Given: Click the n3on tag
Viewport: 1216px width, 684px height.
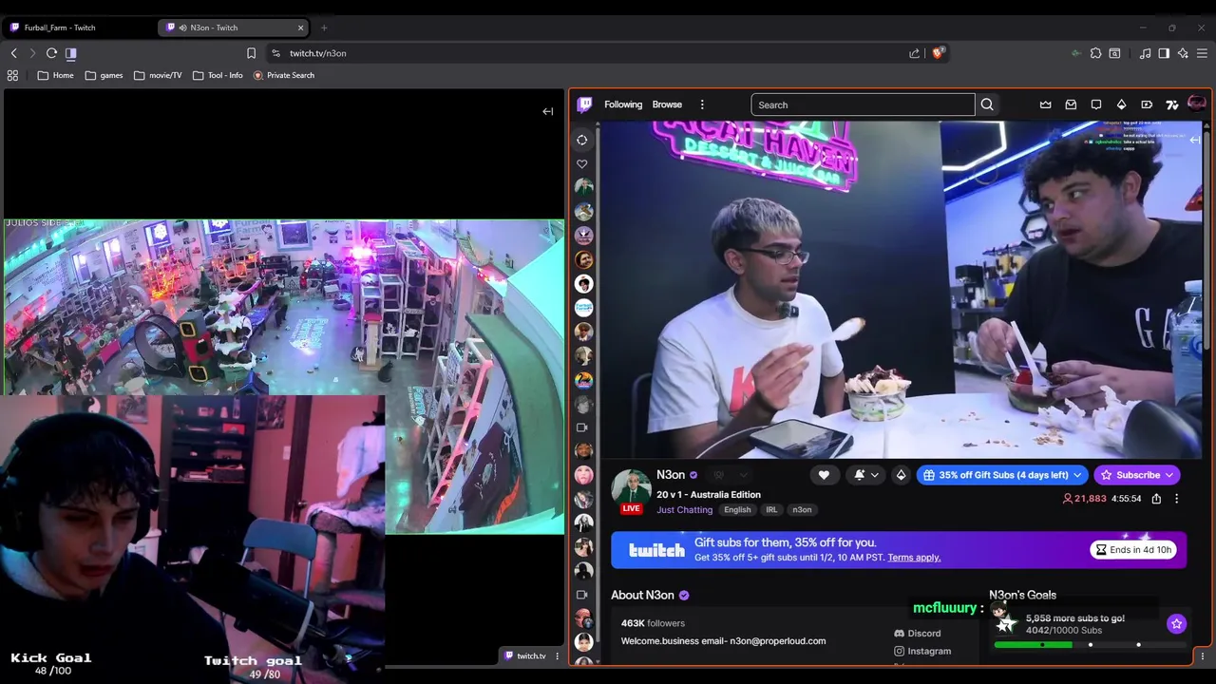Looking at the screenshot, I should (x=802, y=510).
